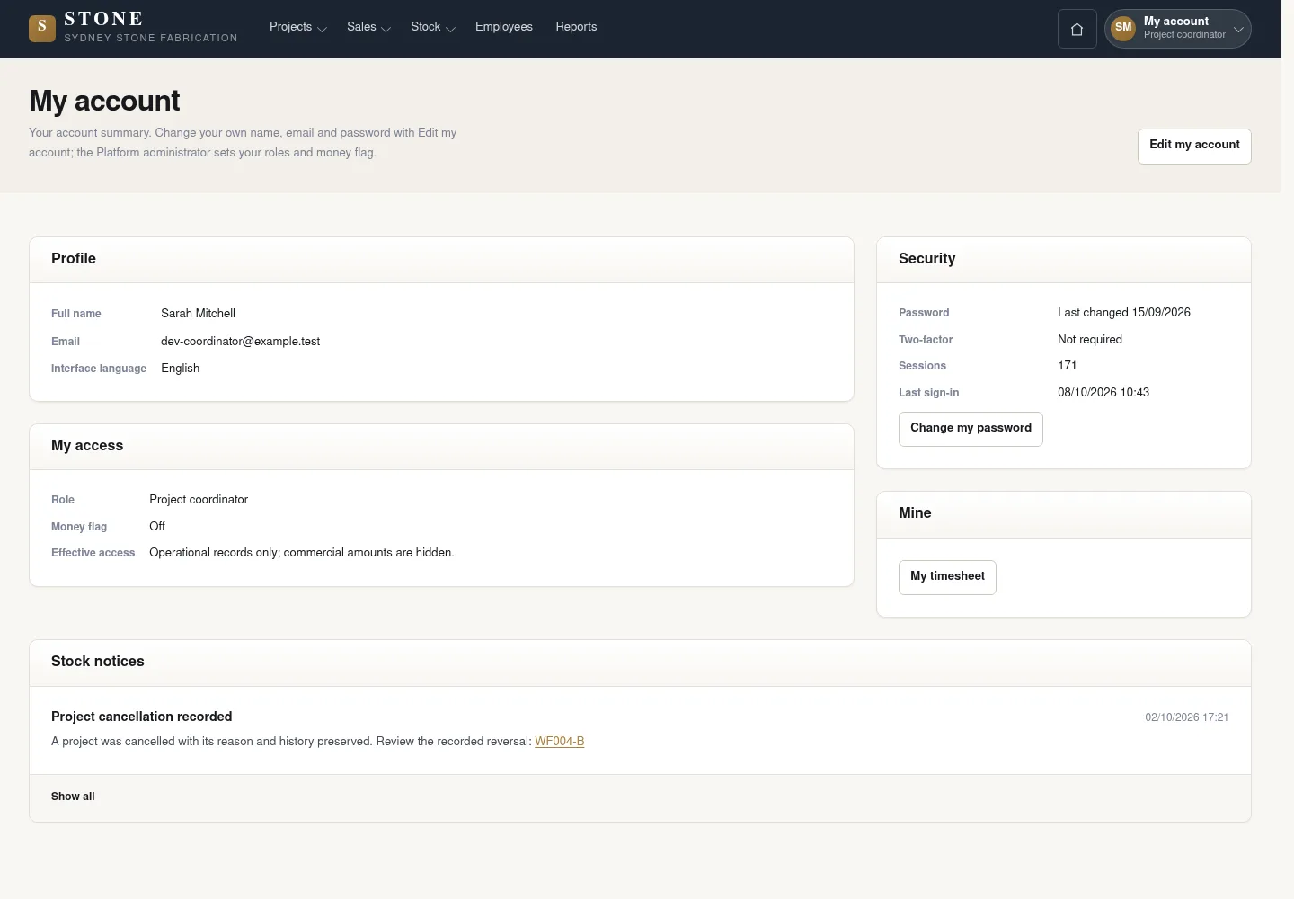This screenshot has width=1294, height=899.
Task: Click the dev-coordinator email address text
Action: (240, 342)
